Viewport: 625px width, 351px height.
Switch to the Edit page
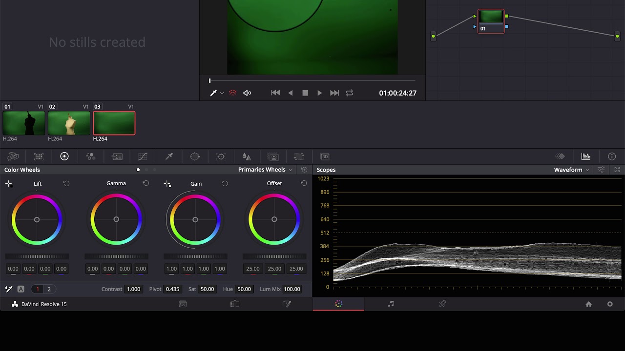[x=235, y=304]
